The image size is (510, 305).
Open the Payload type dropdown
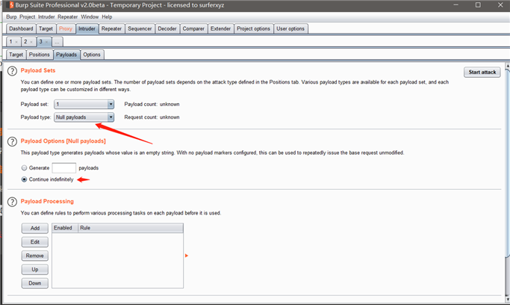84,117
